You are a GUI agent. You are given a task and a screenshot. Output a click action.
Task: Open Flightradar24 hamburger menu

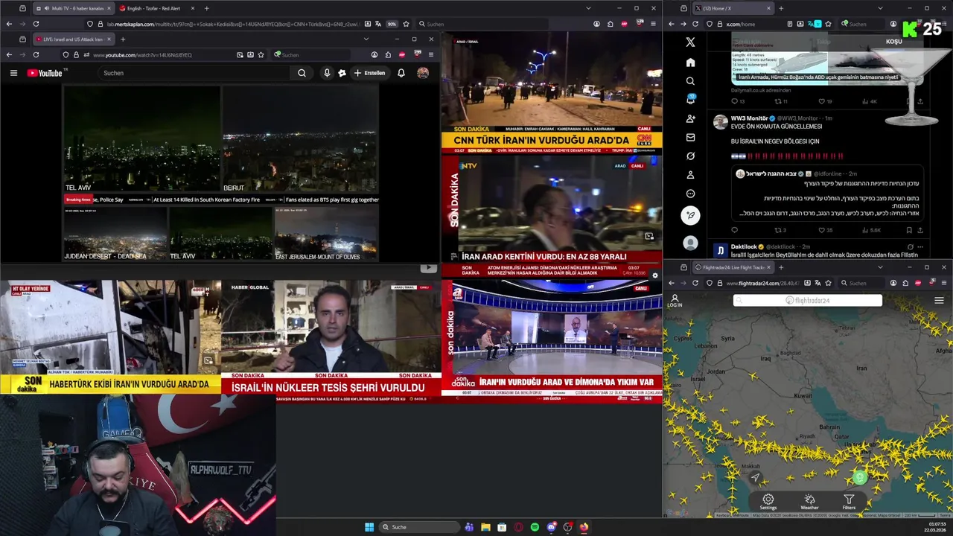939,301
